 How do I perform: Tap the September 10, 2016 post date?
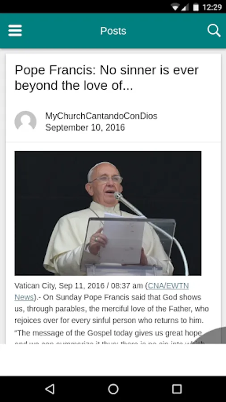85,127
